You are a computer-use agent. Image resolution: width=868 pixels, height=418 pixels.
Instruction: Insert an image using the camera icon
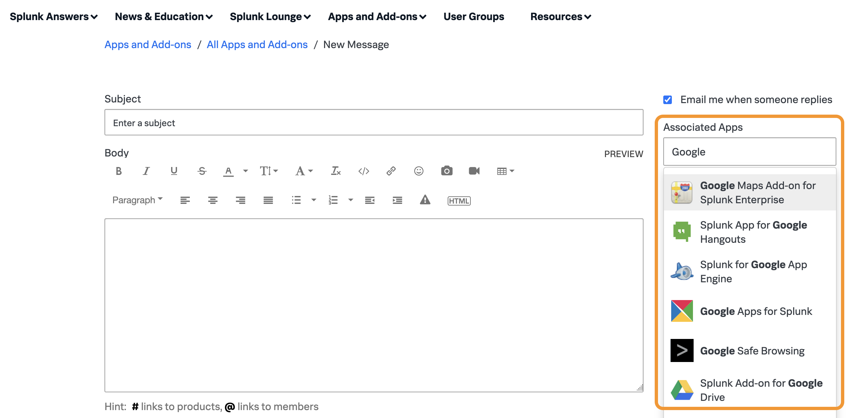pyautogui.click(x=447, y=171)
